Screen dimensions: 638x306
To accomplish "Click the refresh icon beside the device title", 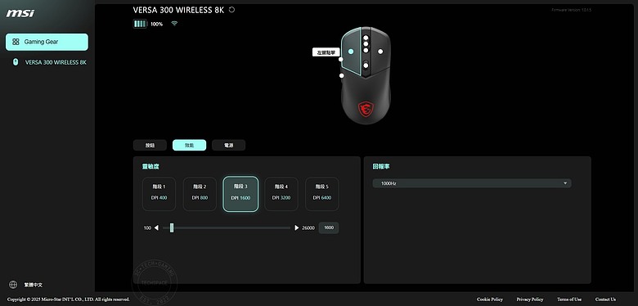I will tap(232, 10).
